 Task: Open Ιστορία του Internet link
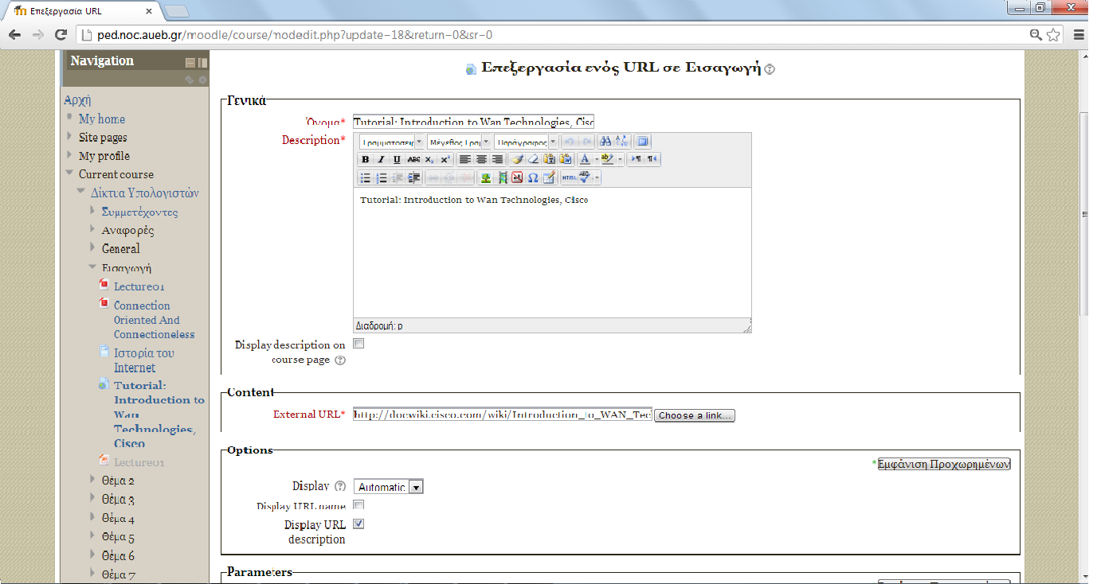[143, 360]
